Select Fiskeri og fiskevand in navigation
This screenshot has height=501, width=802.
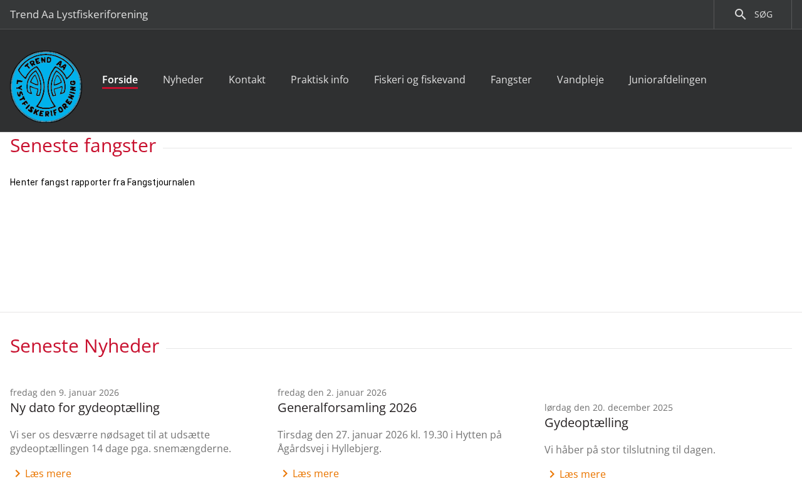[419, 80]
